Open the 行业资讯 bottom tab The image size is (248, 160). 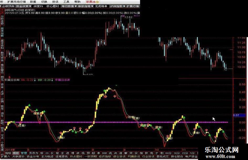(148, 157)
